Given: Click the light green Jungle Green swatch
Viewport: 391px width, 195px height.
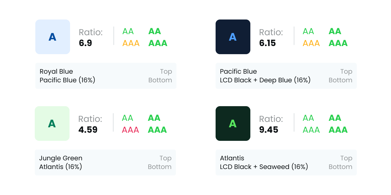Looking at the screenshot, I should (x=52, y=123).
